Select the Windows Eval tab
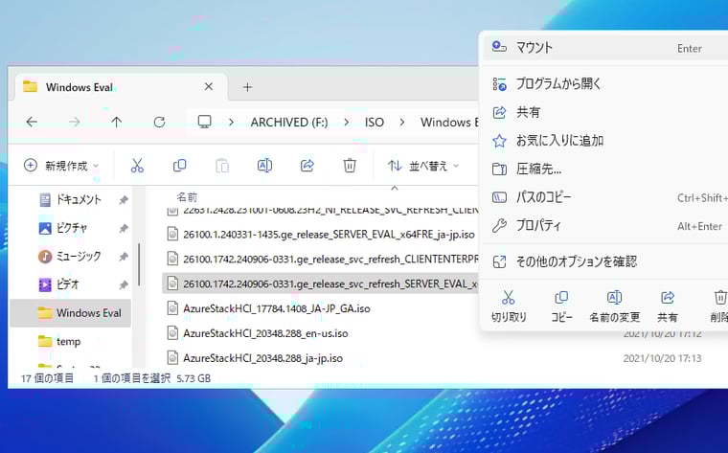728x453 pixels. [122, 87]
